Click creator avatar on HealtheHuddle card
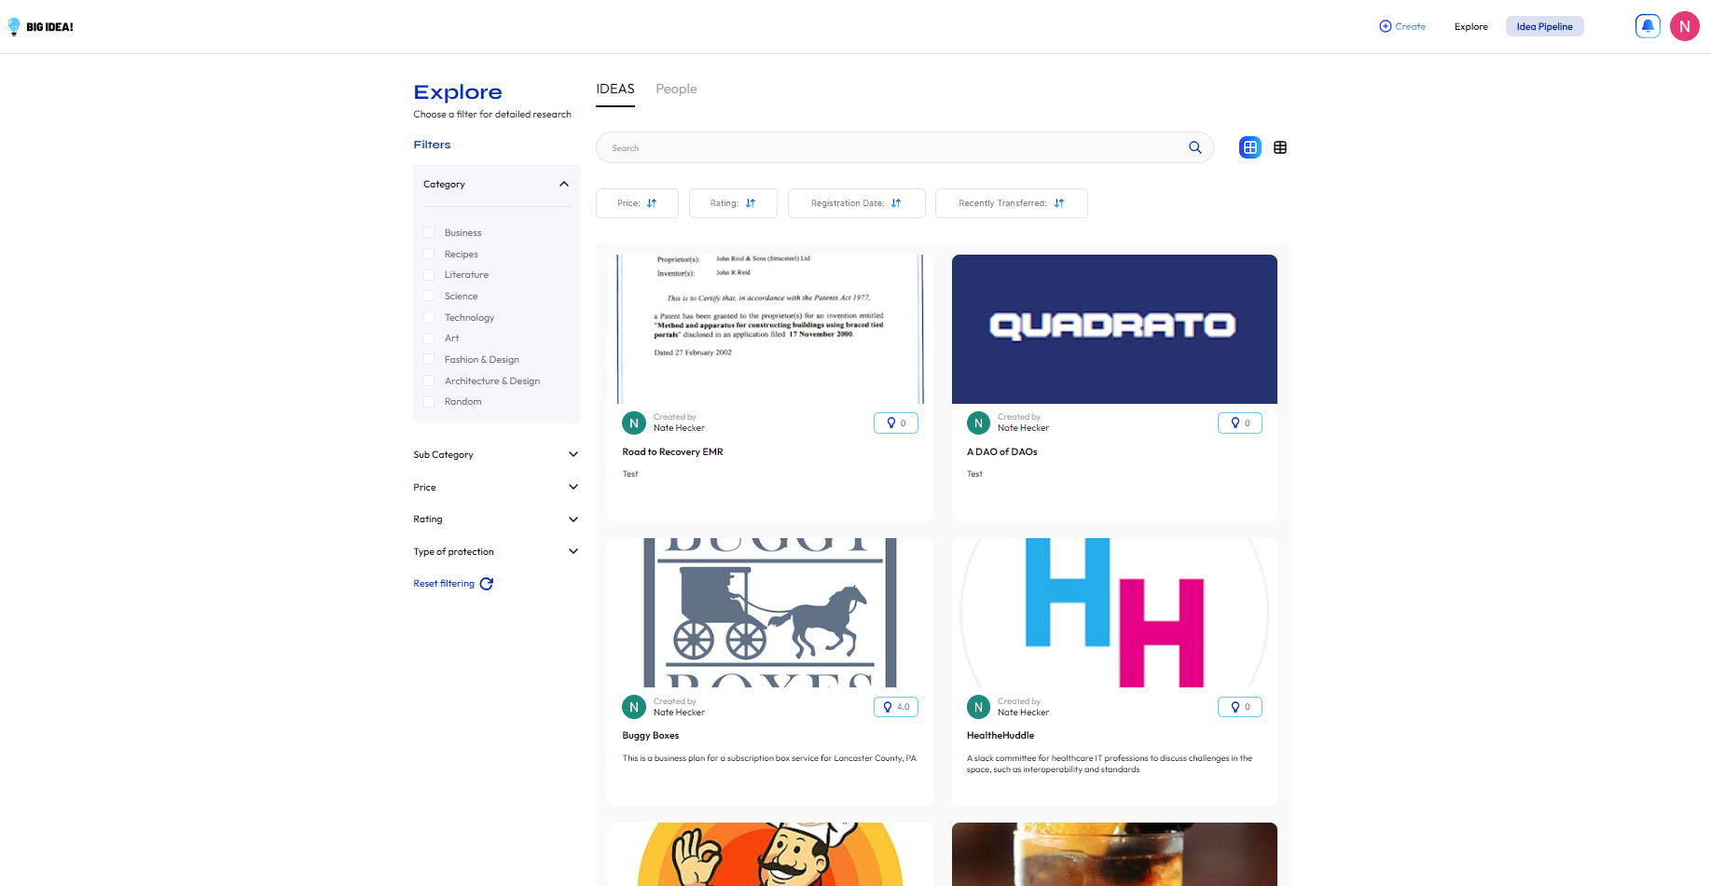The width and height of the screenshot is (1711, 886). click(x=978, y=707)
